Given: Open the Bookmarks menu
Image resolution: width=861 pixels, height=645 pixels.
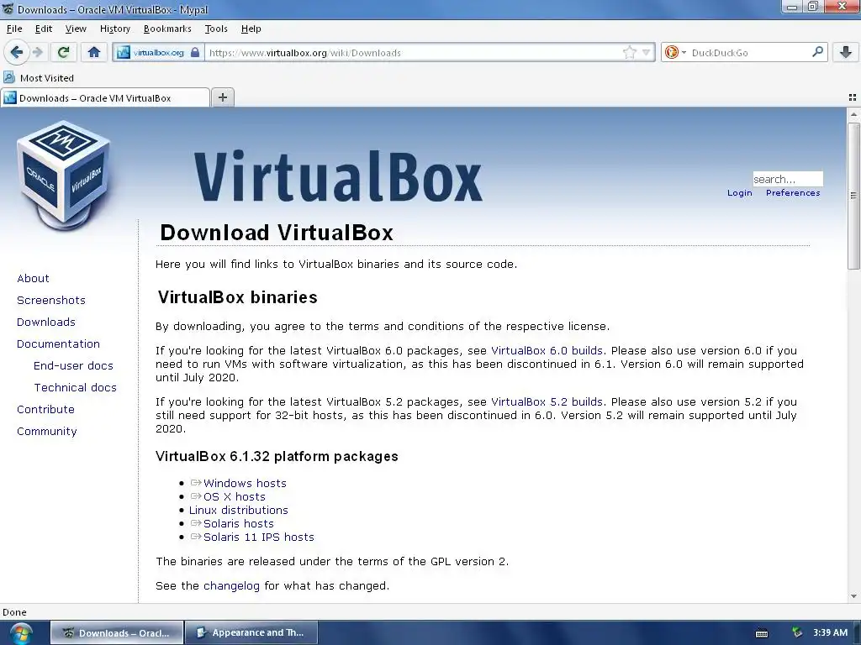Looking at the screenshot, I should pos(167,29).
